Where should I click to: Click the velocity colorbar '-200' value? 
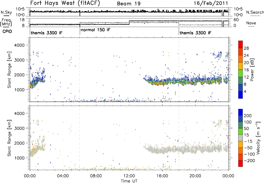coord(249,161)
